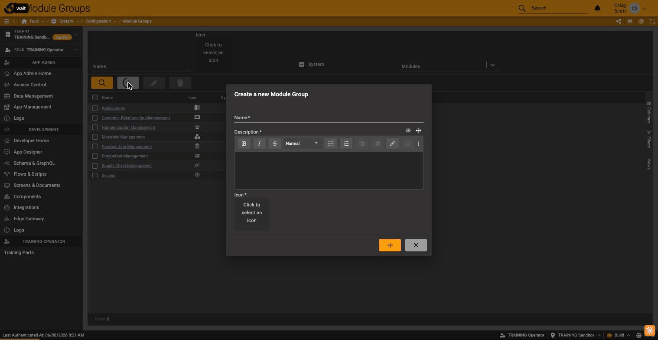The width and height of the screenshot is (658, 340).
Task: Check the Product Data Management row checkbox
Action: click(x=95, y=147)
